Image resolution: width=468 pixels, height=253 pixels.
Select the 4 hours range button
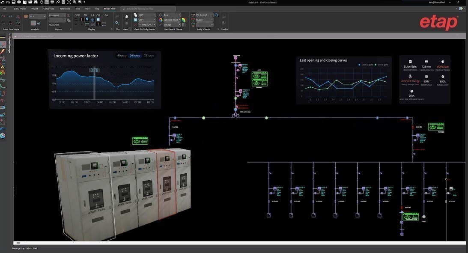pyautogui.click(x=122, y=56)
